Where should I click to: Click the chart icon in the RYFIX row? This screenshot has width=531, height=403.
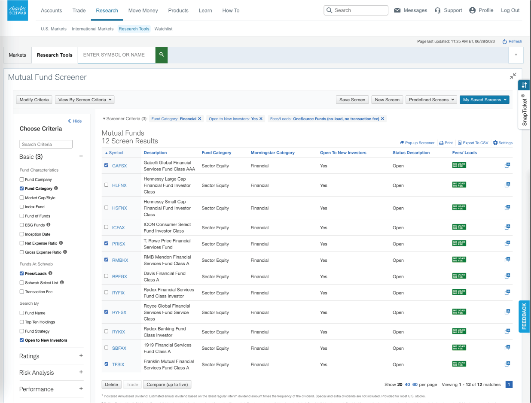tap(507, 292)
